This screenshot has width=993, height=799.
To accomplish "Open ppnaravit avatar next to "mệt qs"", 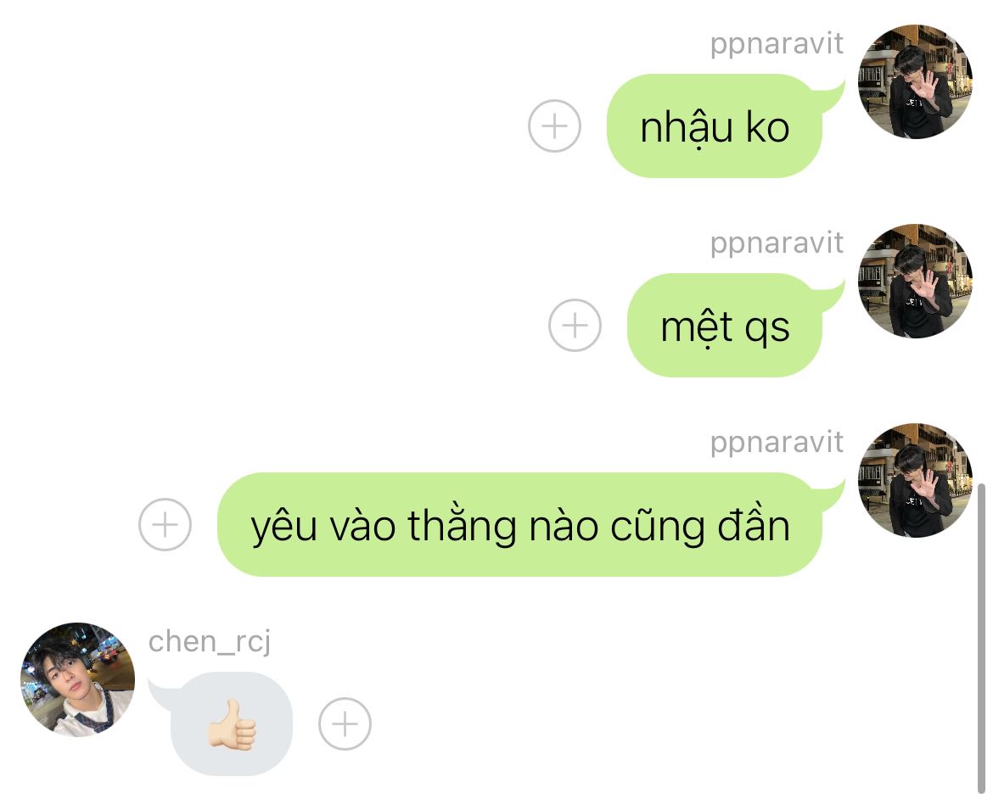I will [914, 281].
